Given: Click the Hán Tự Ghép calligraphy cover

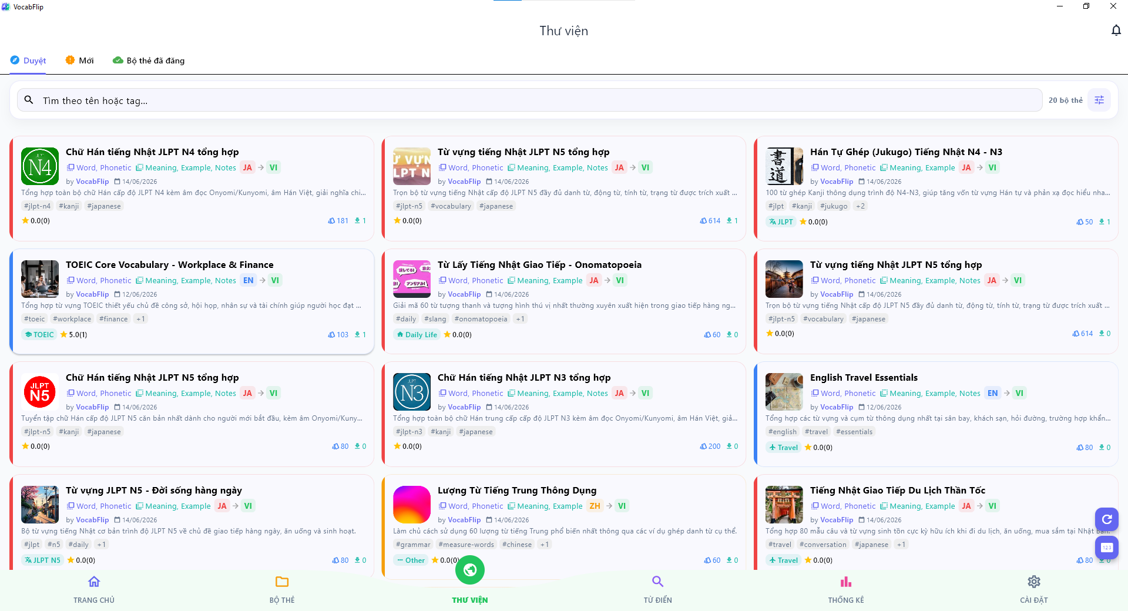Looking at the screenshot, I should pyautogui.click(x=784, y=166).
